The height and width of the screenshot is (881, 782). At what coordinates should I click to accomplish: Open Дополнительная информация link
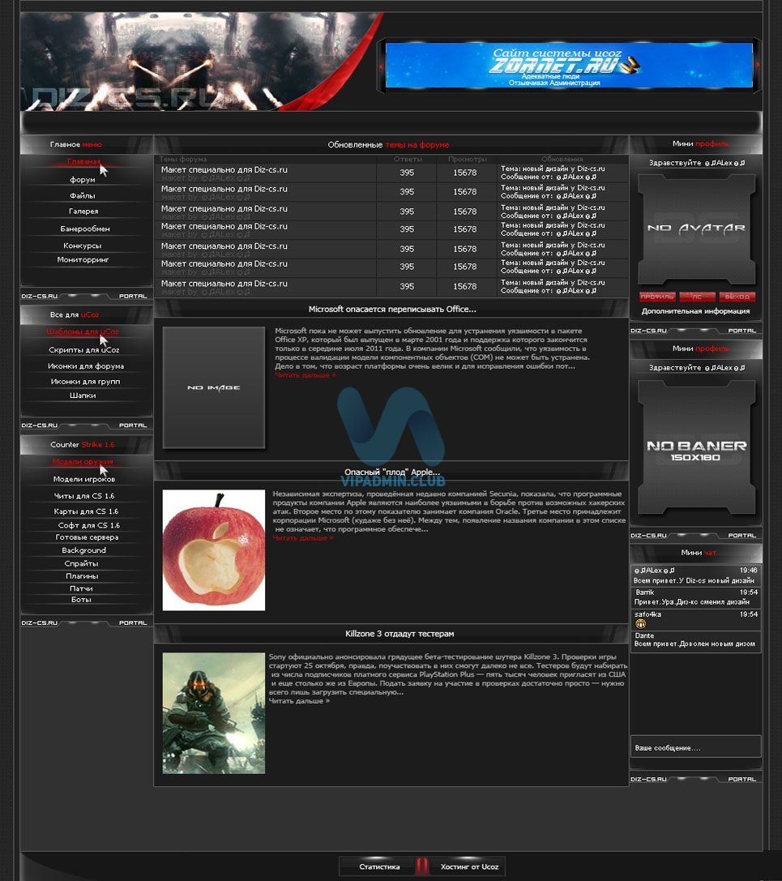coord(695,311)
